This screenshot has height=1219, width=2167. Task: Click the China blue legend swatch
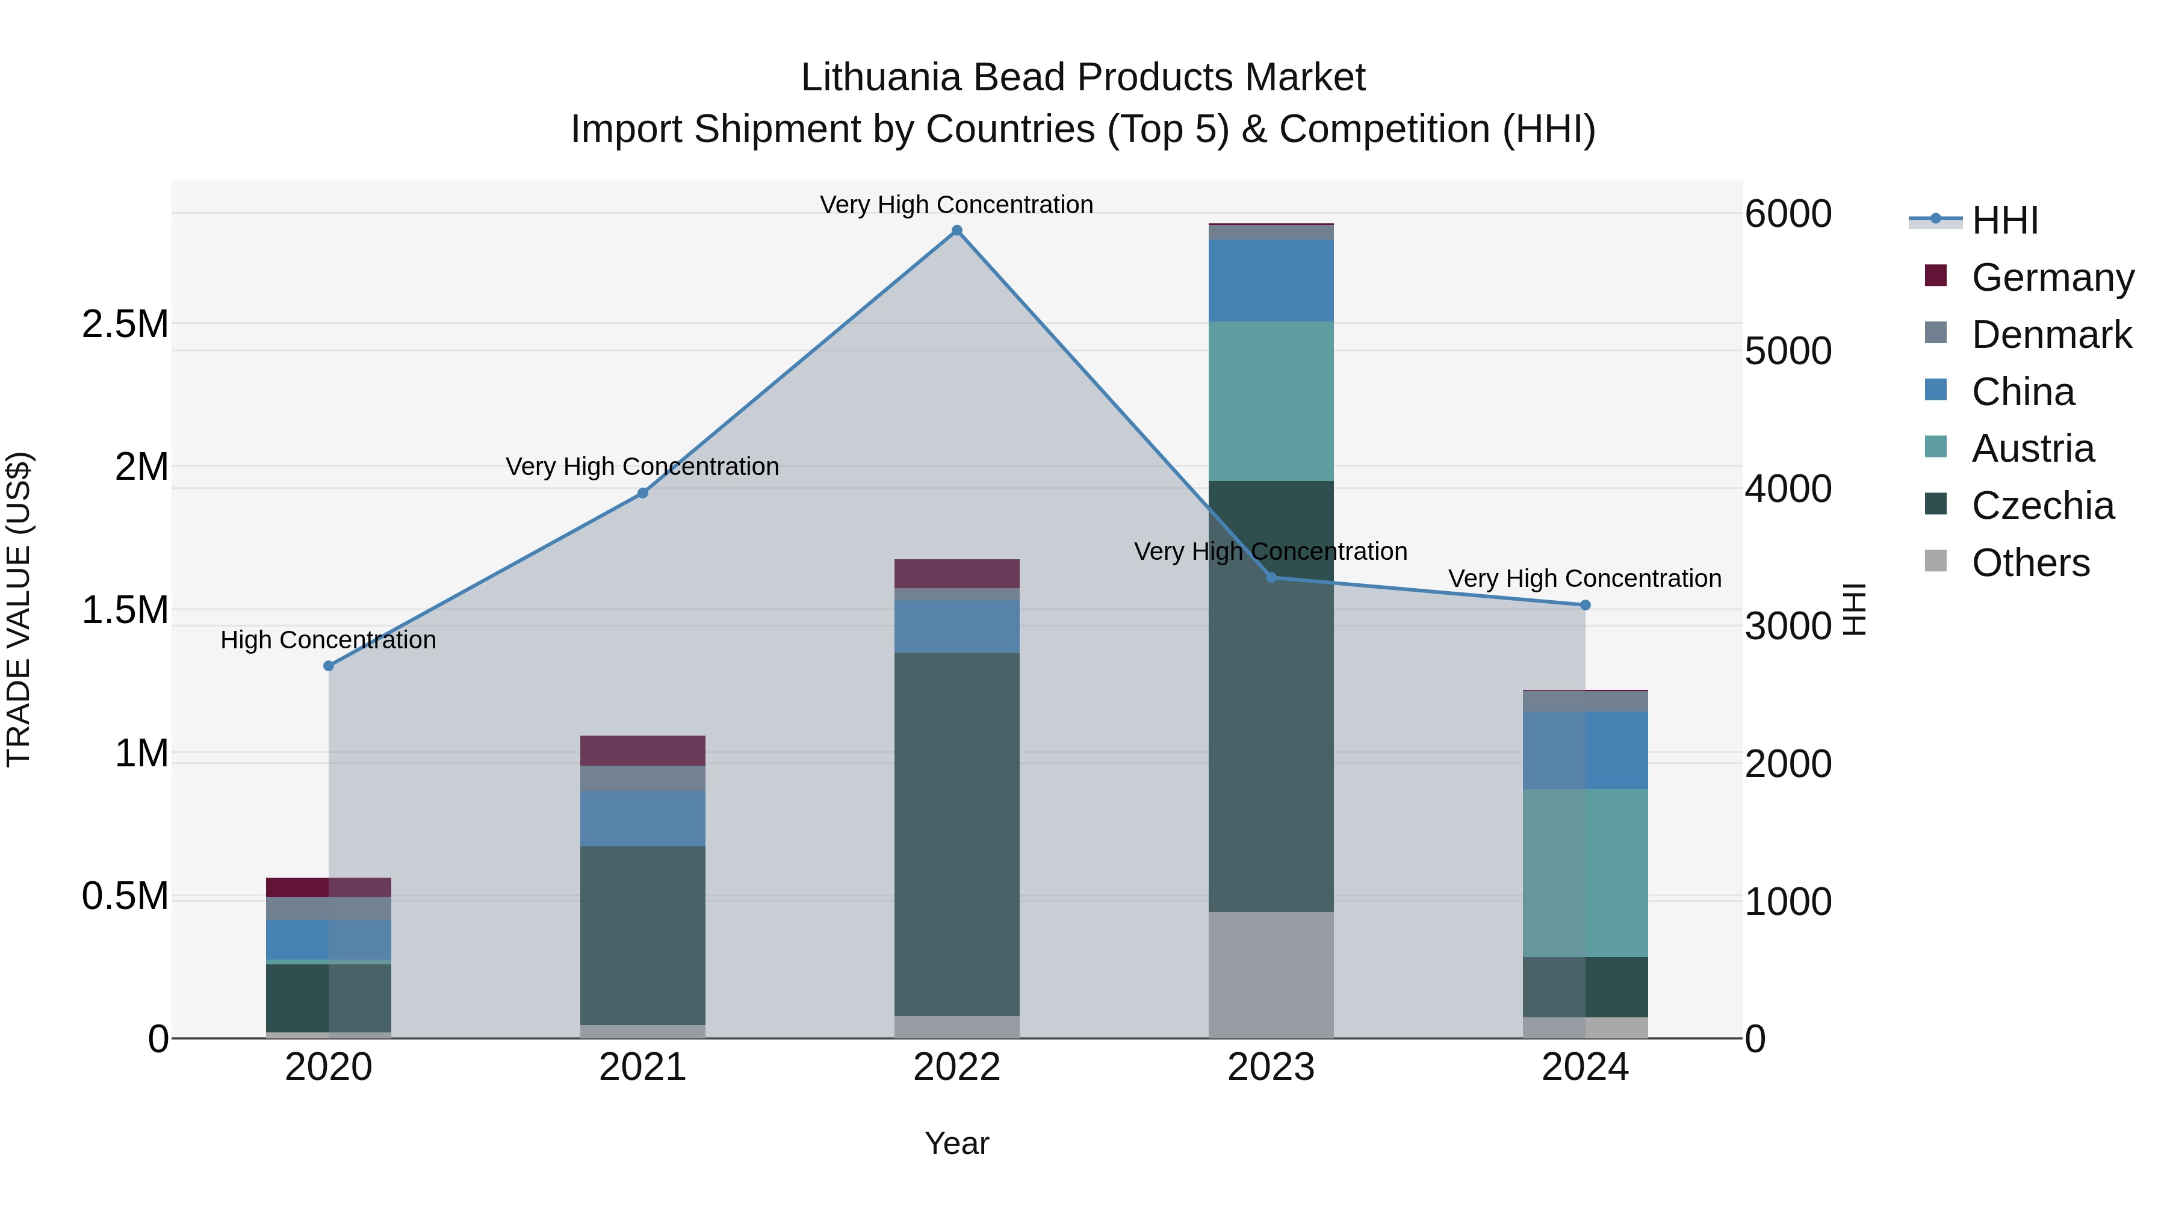coord(1936,389)
